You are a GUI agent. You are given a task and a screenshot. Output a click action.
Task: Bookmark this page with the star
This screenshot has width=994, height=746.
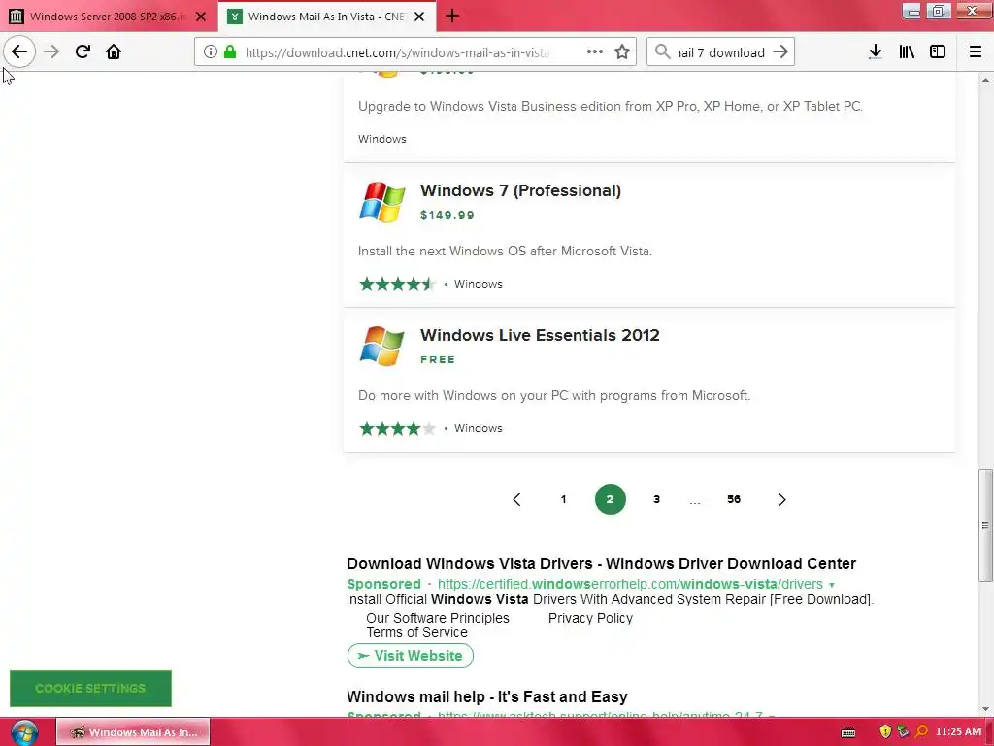click(622, 52)
